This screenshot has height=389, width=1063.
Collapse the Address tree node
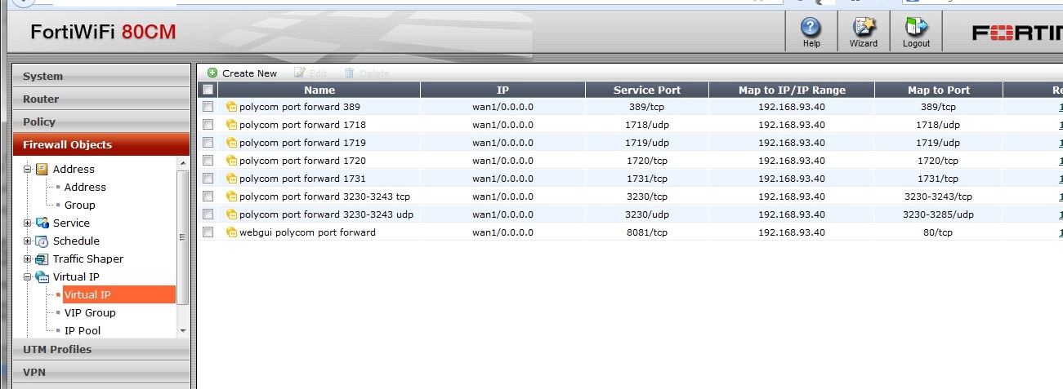point(28,170)
